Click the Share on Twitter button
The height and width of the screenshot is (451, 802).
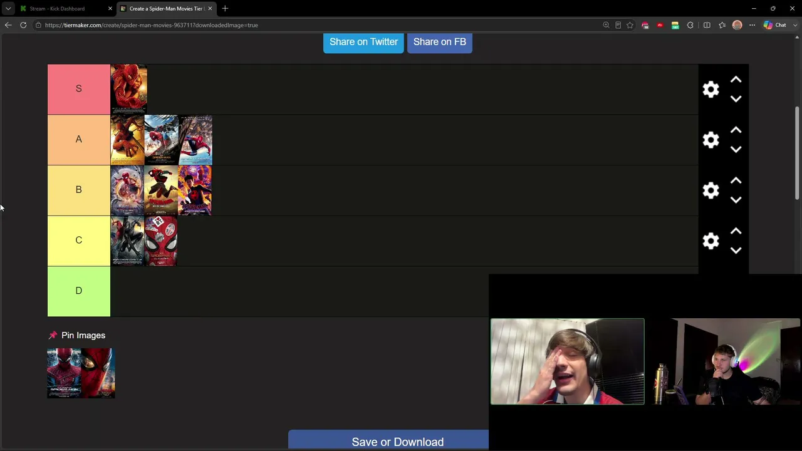click(x=363, y=41)
